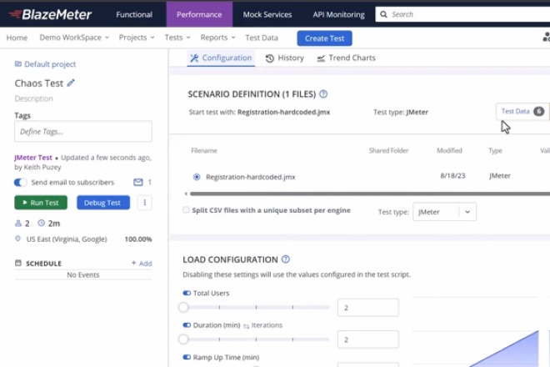Click the Create Test button

pyautogui.click(x=324, y=38)
